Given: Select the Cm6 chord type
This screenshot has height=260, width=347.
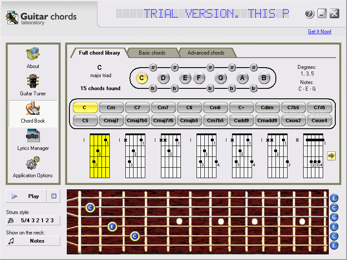Looking at the screenshot, I should click(215, 107).
